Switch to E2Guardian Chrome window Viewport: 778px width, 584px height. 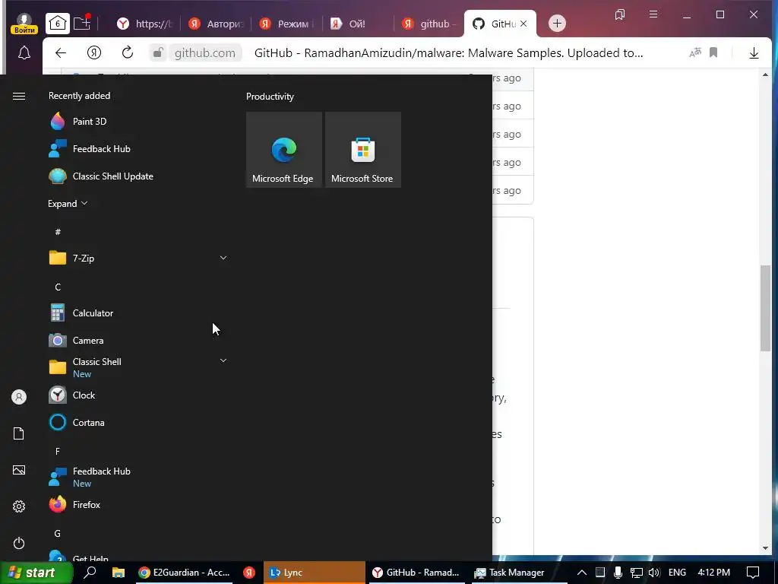[x=184, y=573]
